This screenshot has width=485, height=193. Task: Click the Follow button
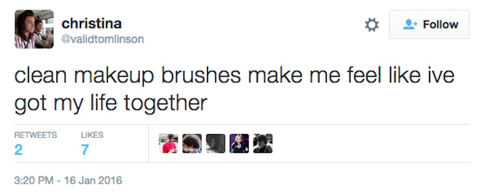(429, 25)
